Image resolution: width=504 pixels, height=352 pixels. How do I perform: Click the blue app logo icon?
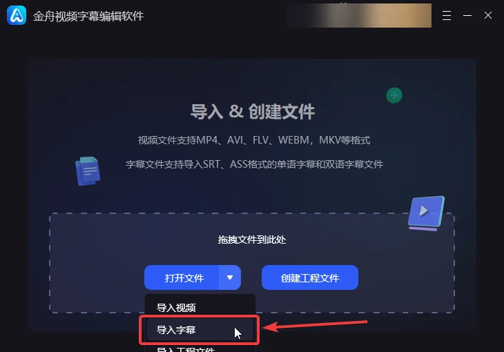point(17,15)
